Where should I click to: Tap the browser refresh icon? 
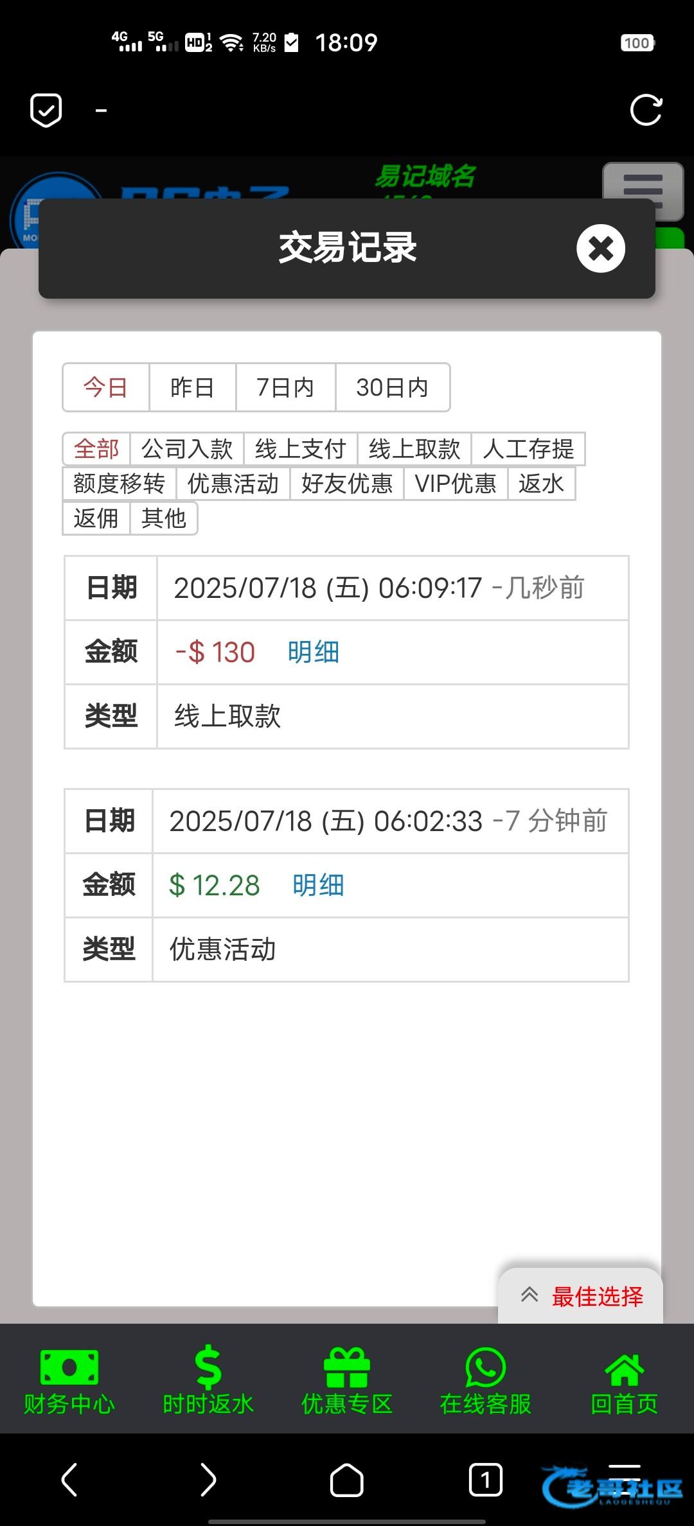(x=646, y=110)
